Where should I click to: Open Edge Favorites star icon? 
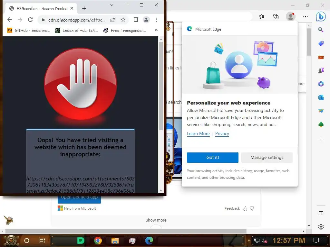tap(262, 16)
